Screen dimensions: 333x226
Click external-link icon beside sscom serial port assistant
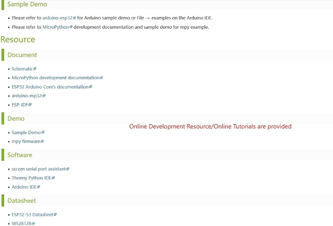click(68, 169)
